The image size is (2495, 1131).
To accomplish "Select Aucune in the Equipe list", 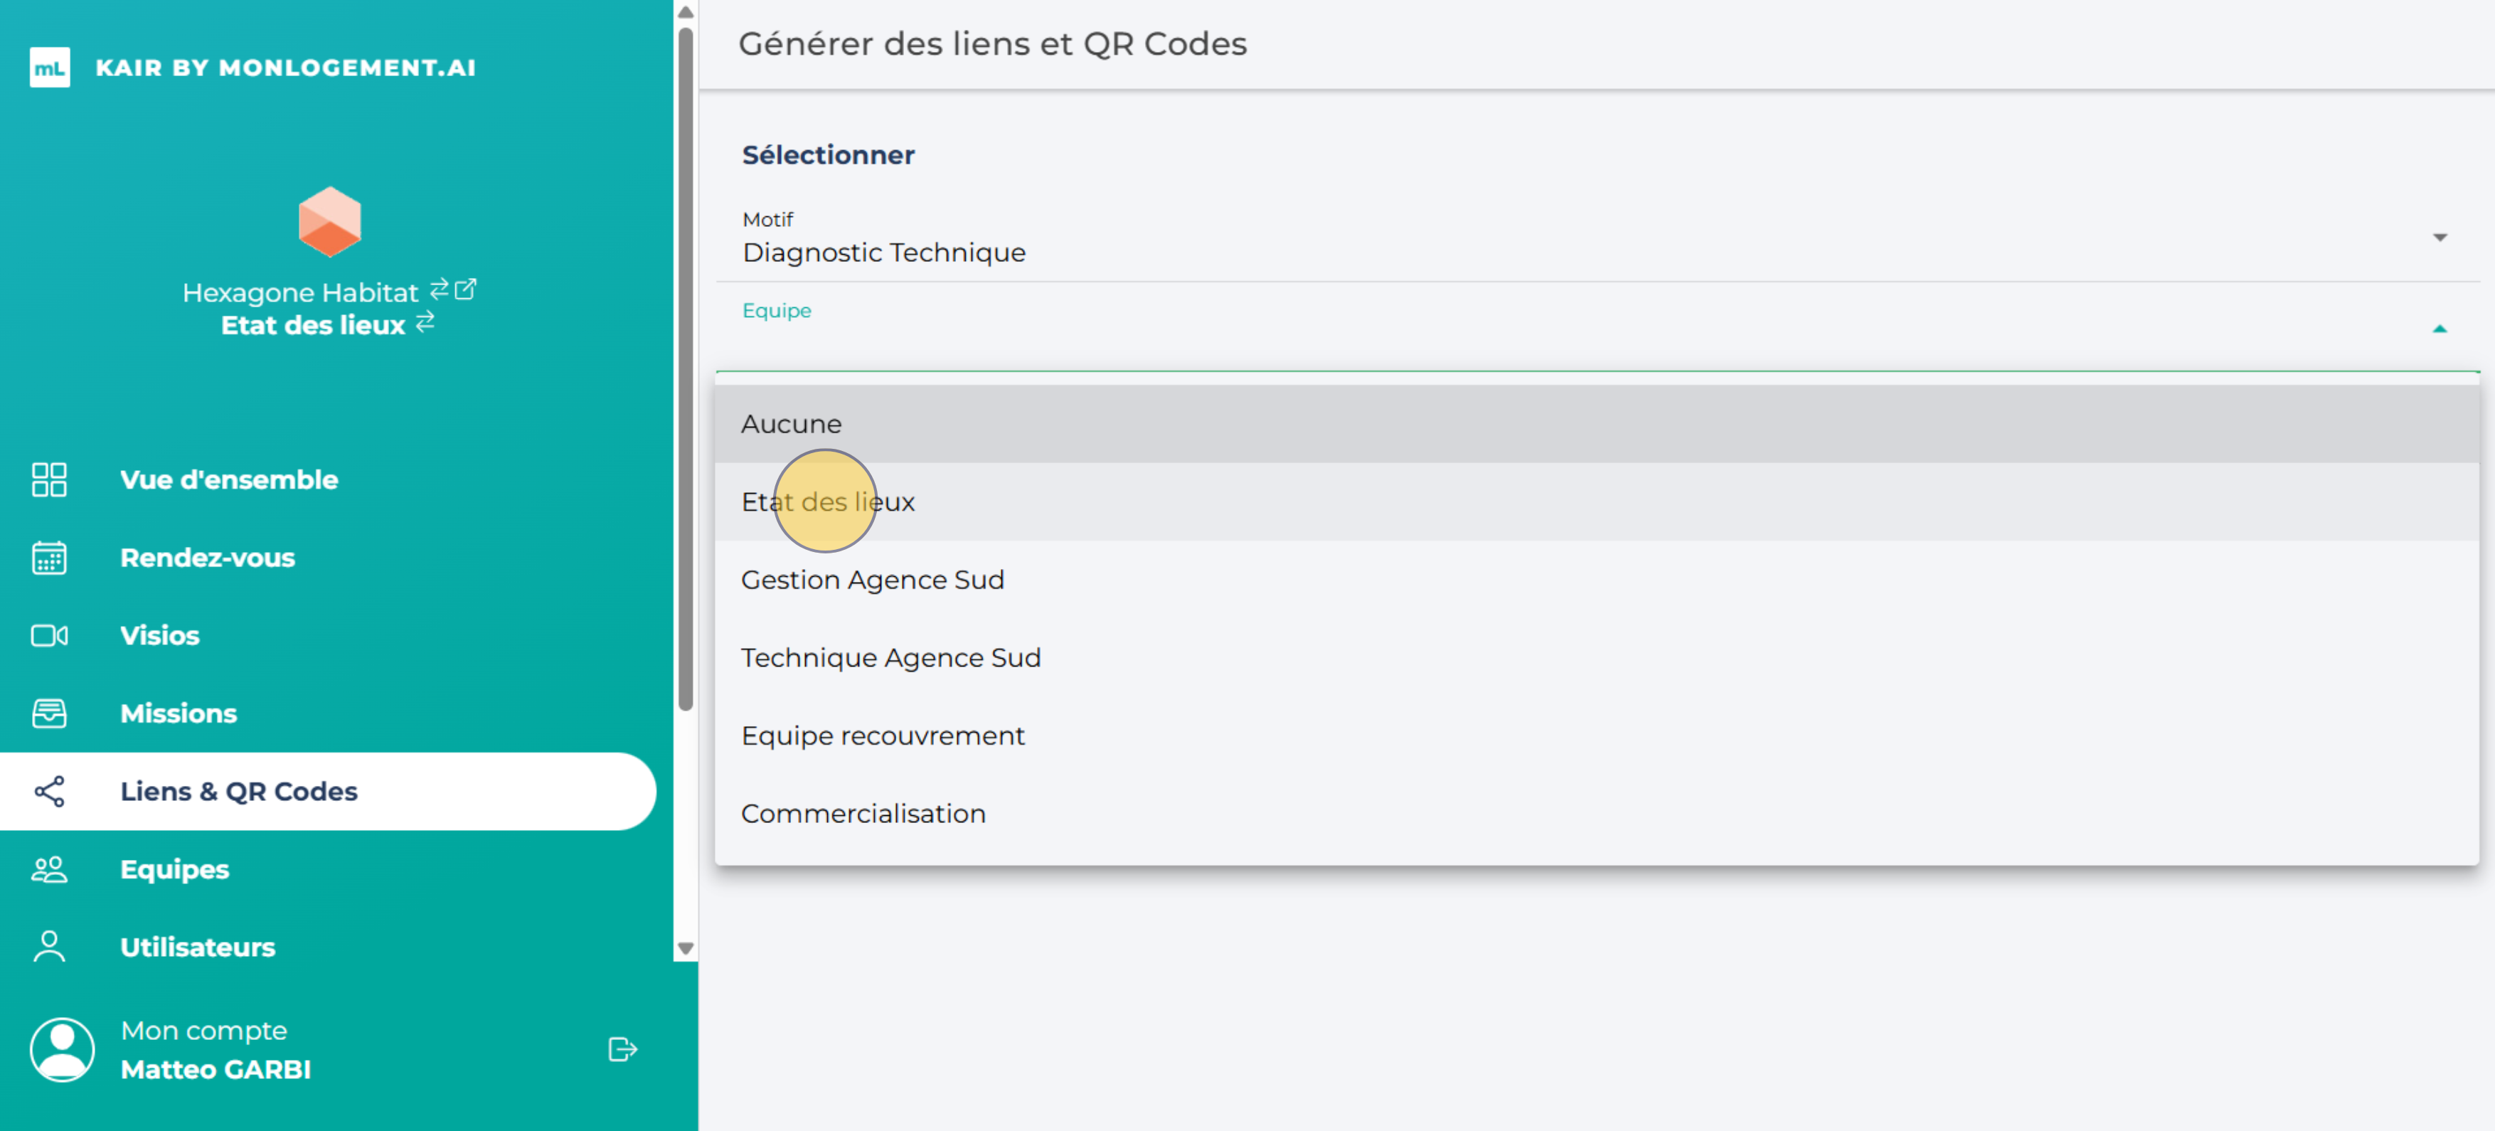I will click(792, 424).
